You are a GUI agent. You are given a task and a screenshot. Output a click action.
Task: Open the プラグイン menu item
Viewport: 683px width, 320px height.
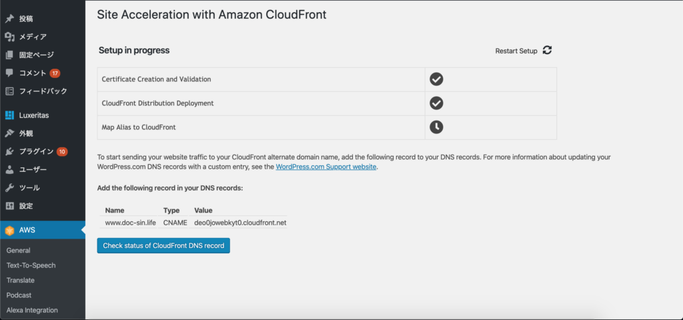coord(43,151)
